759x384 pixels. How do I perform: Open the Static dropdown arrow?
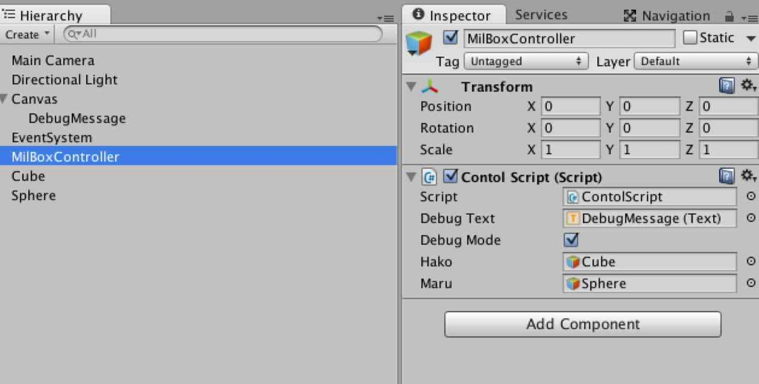tap(751, 39)
